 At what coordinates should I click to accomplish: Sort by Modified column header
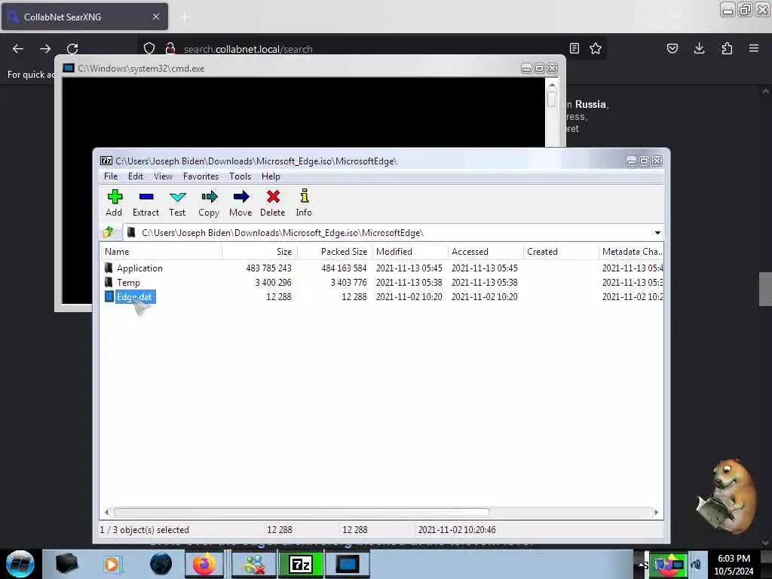click(410, 252)
